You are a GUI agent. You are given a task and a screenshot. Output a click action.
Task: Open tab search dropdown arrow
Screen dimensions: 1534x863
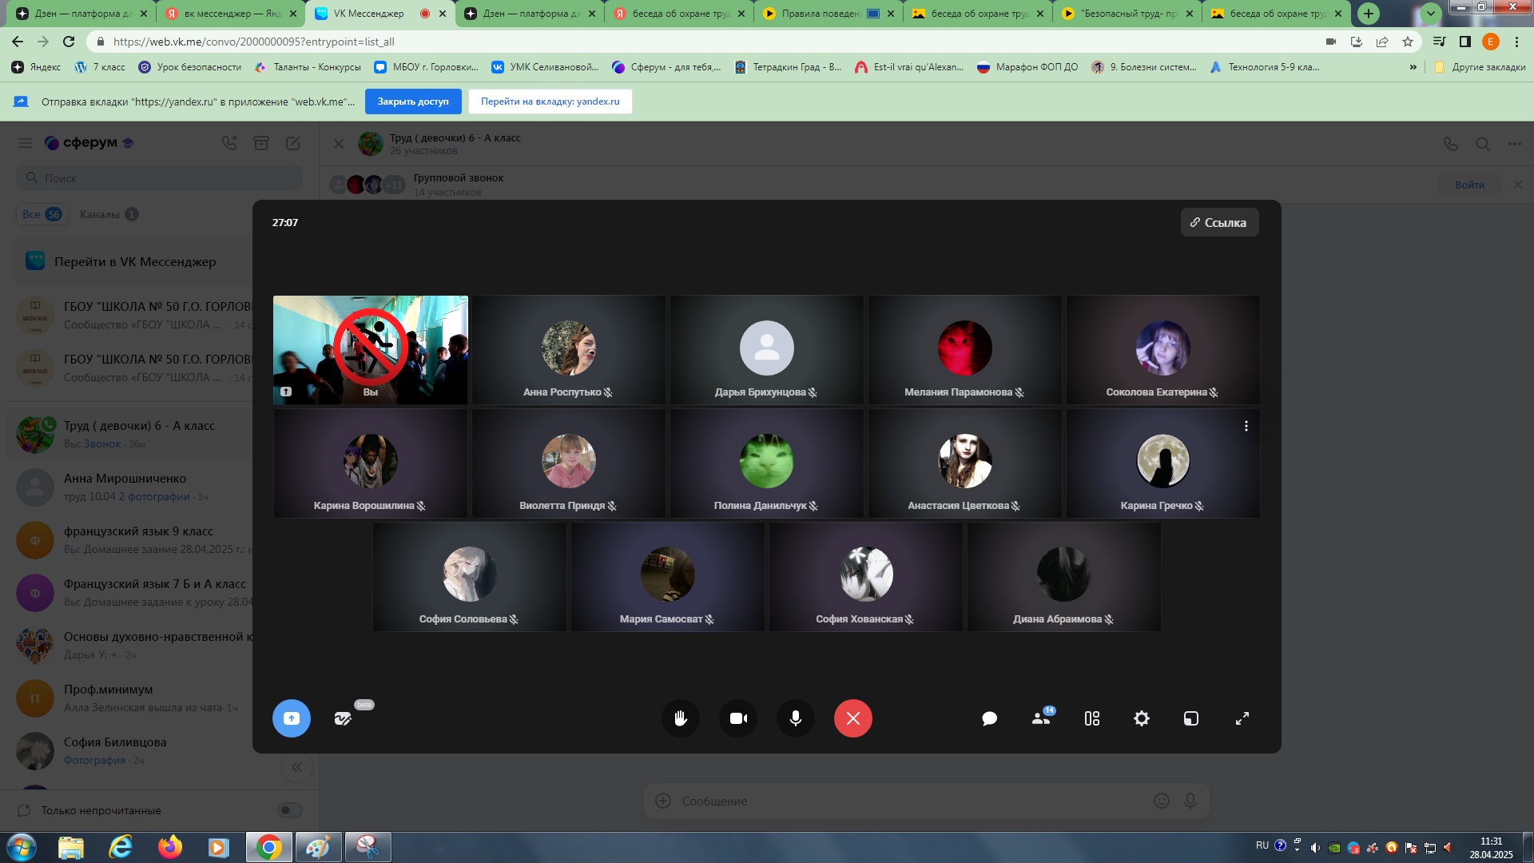[x=1430, y=14]
